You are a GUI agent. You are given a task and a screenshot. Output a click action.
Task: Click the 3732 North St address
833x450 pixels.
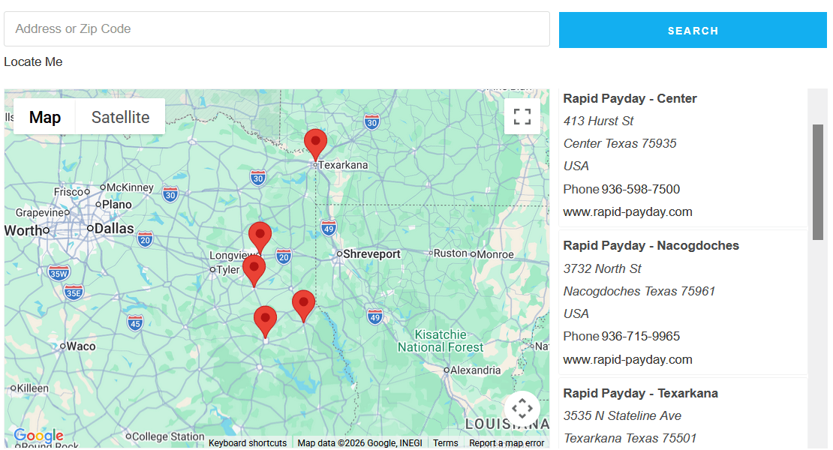(x=602, y=268)
